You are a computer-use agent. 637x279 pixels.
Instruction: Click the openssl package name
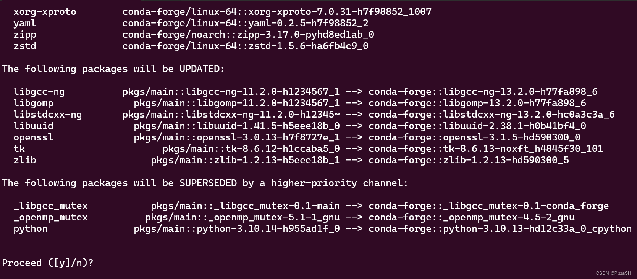click(x=33, y=137)
